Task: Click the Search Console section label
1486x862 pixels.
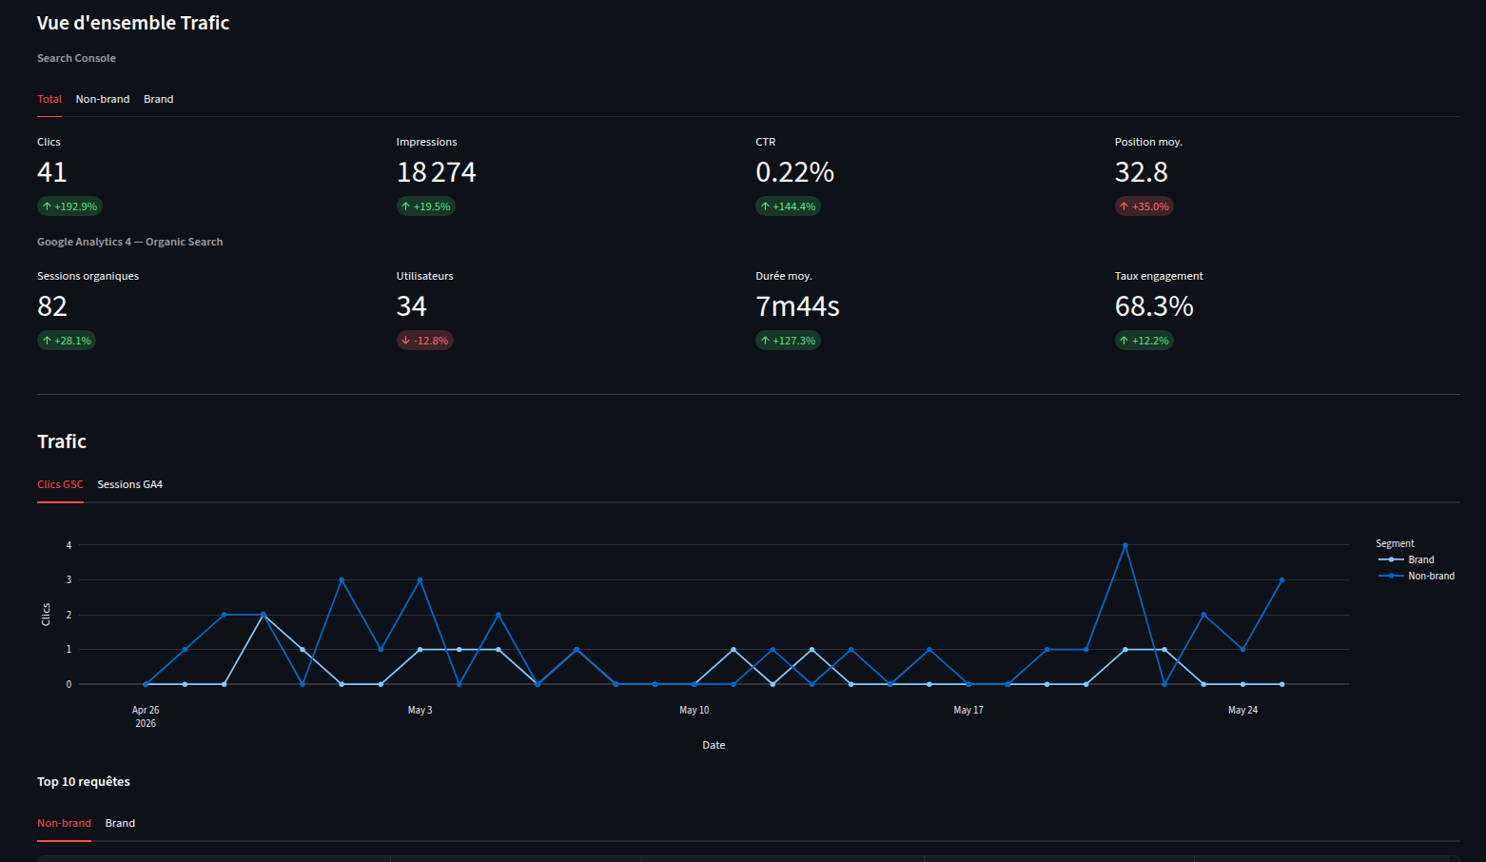Action: click(76, 58)
